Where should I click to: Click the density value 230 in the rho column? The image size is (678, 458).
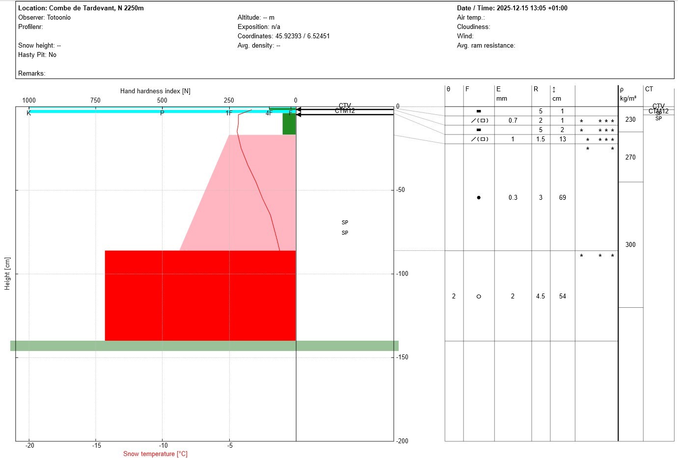pyautogui.click(x=630, y=119)
